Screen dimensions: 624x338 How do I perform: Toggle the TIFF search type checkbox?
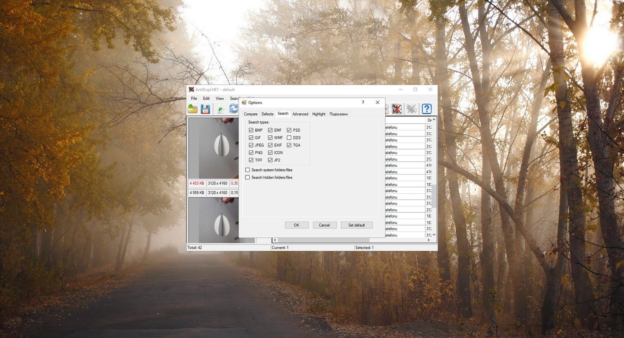pos(251,160)
